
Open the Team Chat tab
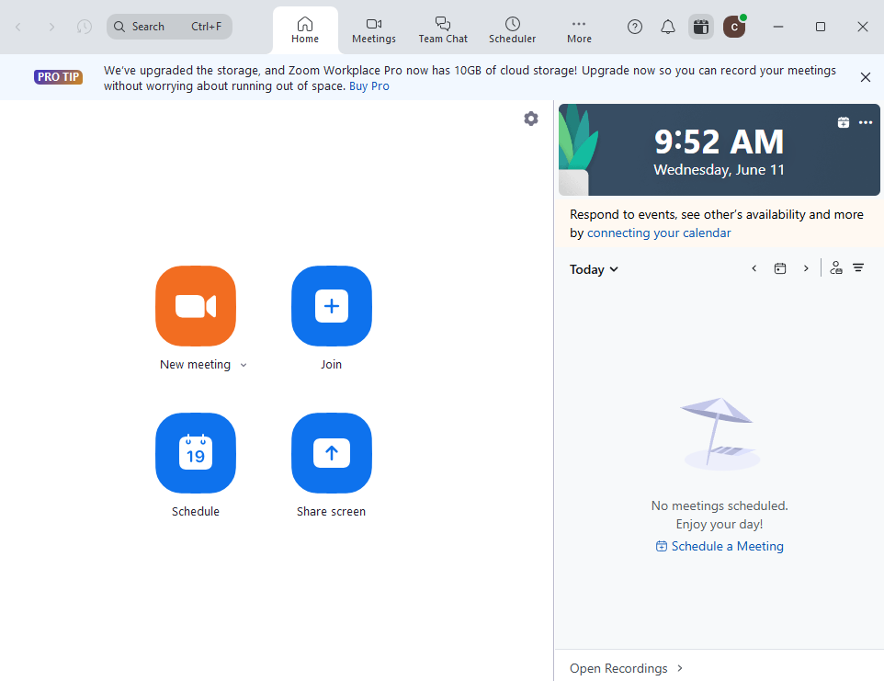pos(443,29)
